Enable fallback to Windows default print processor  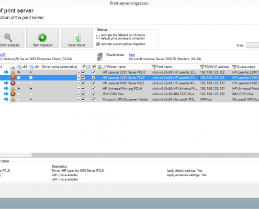point(98,37)
